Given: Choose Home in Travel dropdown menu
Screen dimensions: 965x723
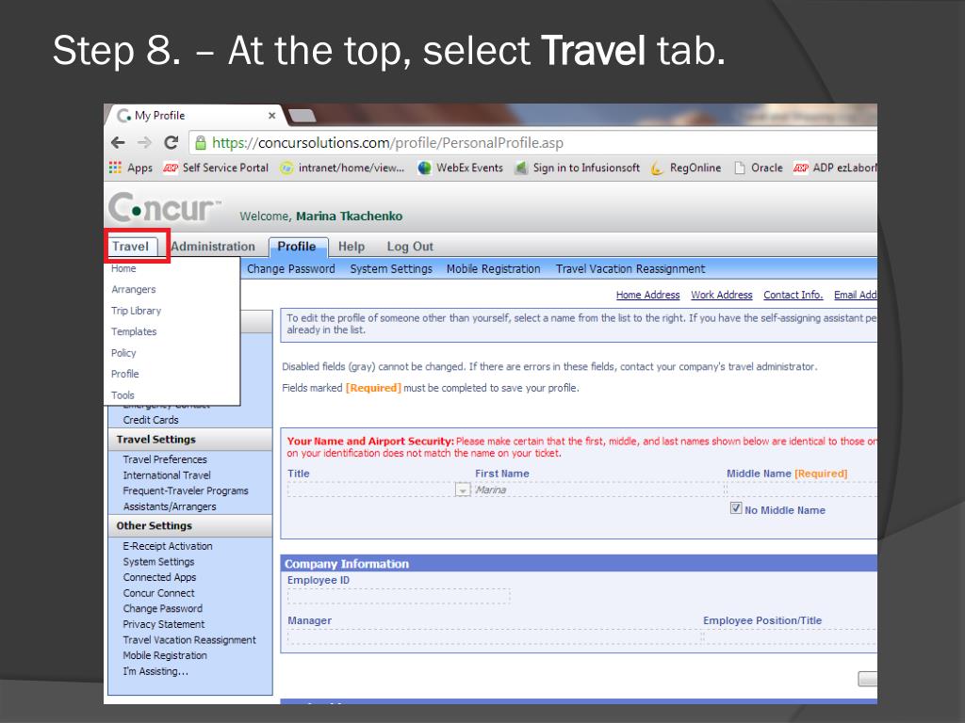Looking at the screenshot, I should click(x=123, y=268).
